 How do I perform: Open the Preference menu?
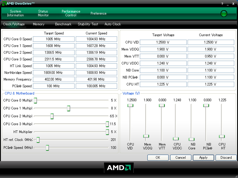[x=98, y=13]
